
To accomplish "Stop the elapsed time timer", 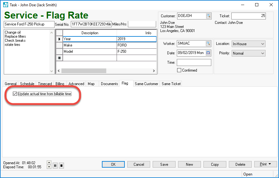I will click(61, 165).
